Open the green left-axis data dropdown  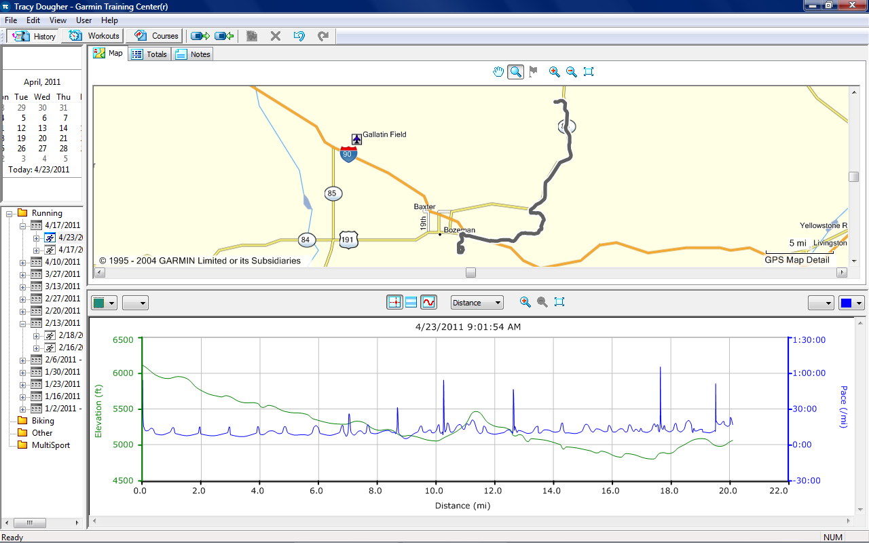[105, 303]
